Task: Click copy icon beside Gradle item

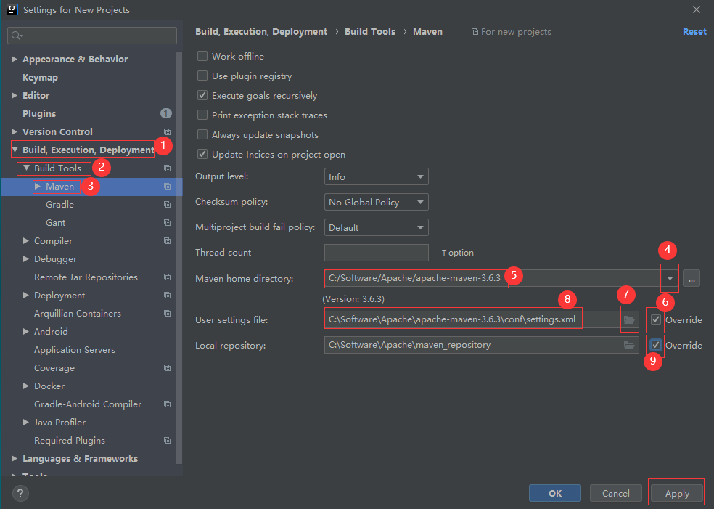Action: pos(167,205)
